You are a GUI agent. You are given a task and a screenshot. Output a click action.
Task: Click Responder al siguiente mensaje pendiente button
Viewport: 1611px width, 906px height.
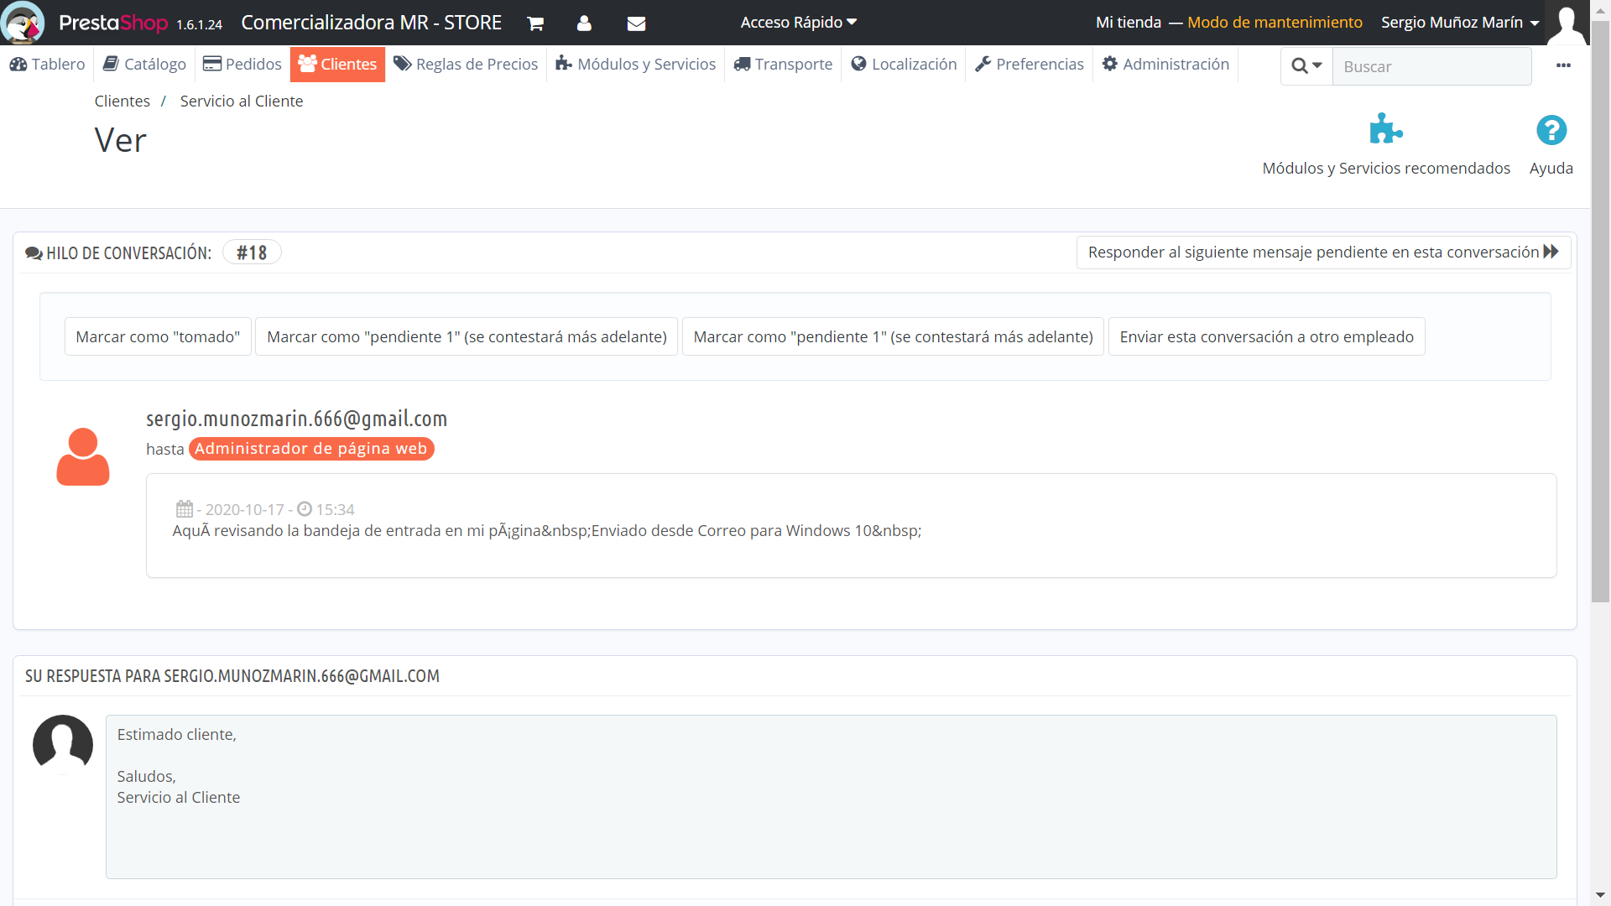pos(1322,253)
